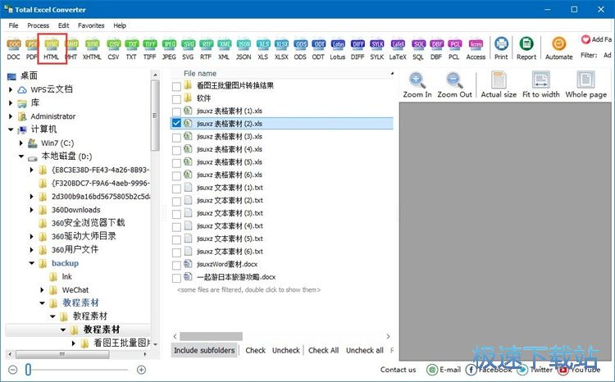Collapse the 本地磁盘 (D:) node

[21, 157]
